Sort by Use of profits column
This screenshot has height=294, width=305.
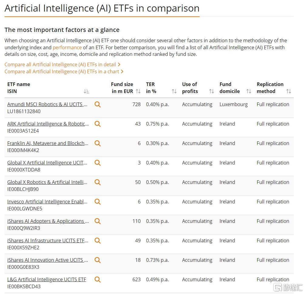[212, 91]
